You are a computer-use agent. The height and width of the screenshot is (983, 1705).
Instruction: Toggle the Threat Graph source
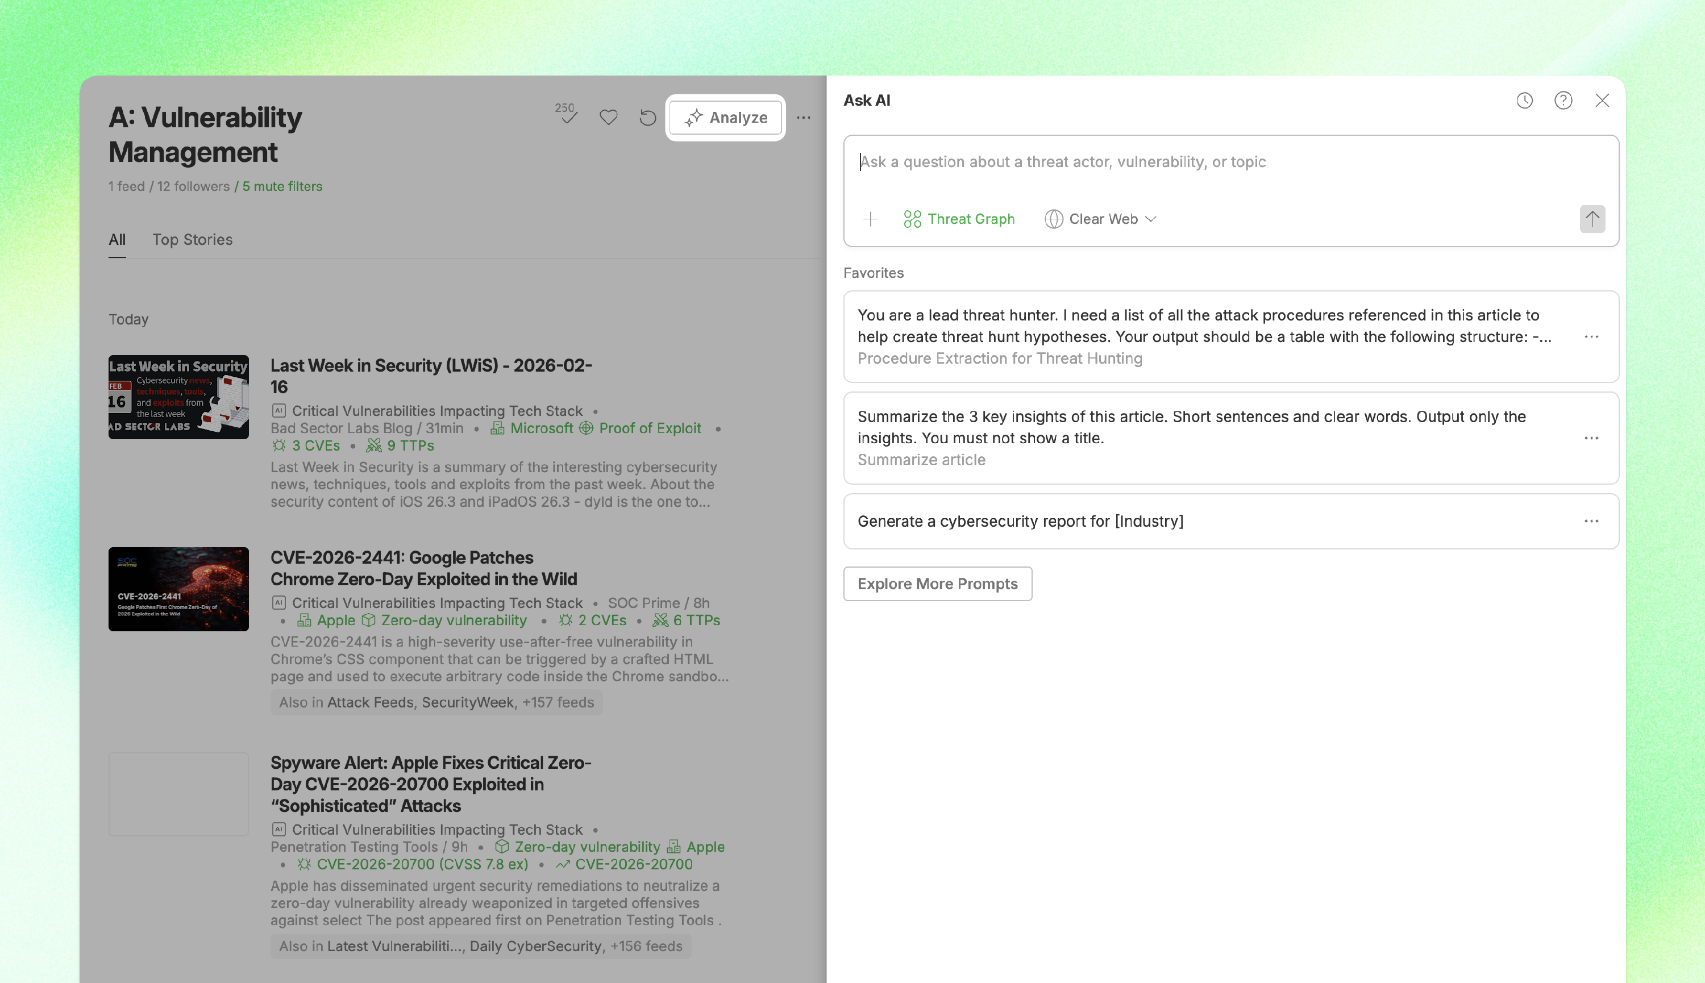click(959, 219)
